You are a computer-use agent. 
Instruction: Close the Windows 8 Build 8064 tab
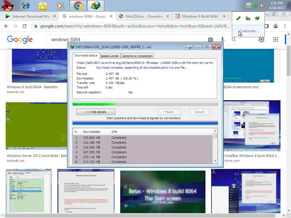[x=224, y=16]
